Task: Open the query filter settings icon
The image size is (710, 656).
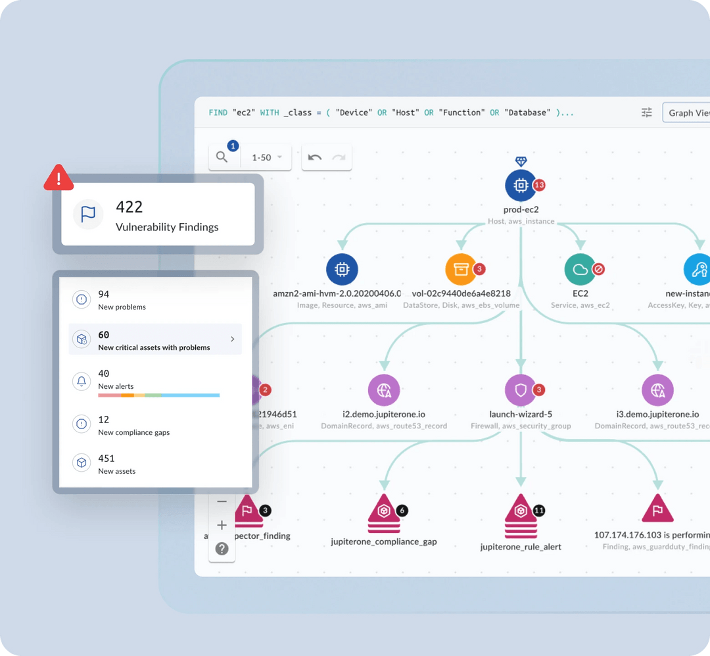Action: point(647,112)
